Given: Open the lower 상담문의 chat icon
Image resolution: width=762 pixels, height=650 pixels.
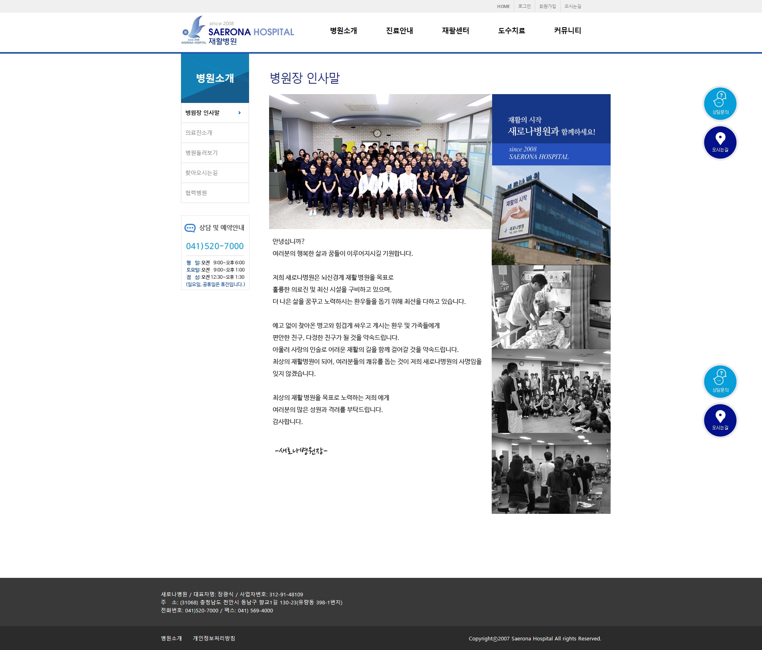Looking at the screenshot, I should click(x=720, y=381).
